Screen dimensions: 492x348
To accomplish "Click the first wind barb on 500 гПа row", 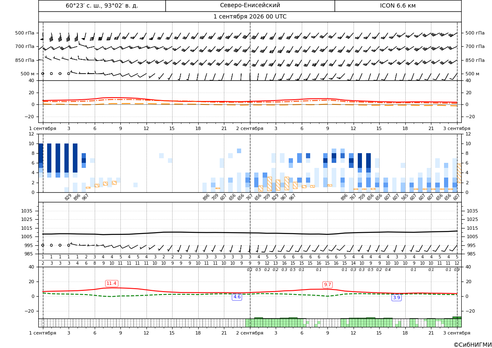I will pyautogui.click(x=43, y=37).
